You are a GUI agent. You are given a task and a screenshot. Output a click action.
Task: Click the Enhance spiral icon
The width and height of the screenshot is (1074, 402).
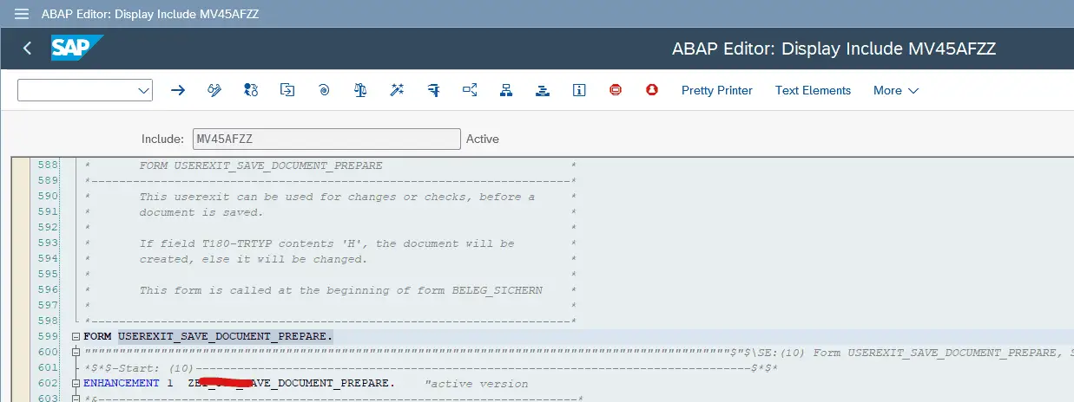click(324, 90)
